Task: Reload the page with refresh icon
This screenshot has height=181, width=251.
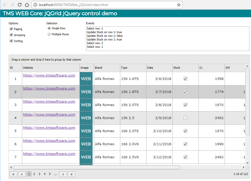Action: (20, 5)
